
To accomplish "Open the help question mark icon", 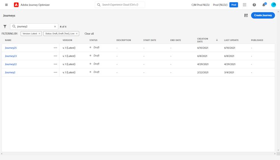I will pos(254,5).
